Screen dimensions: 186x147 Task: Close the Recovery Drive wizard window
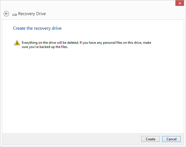180,3
